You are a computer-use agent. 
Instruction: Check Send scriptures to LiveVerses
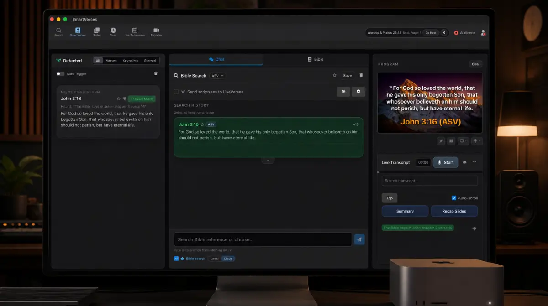176,92
